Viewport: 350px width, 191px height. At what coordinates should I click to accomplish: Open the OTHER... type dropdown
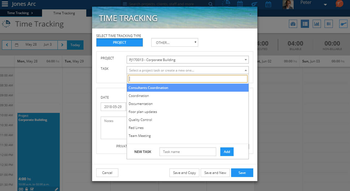click(174, 43)
